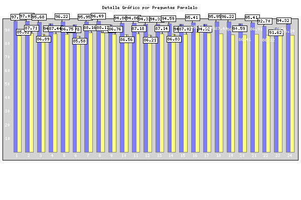Click y-axis value 70
This screenshot has height=200, width=301.
coord(8,57)
